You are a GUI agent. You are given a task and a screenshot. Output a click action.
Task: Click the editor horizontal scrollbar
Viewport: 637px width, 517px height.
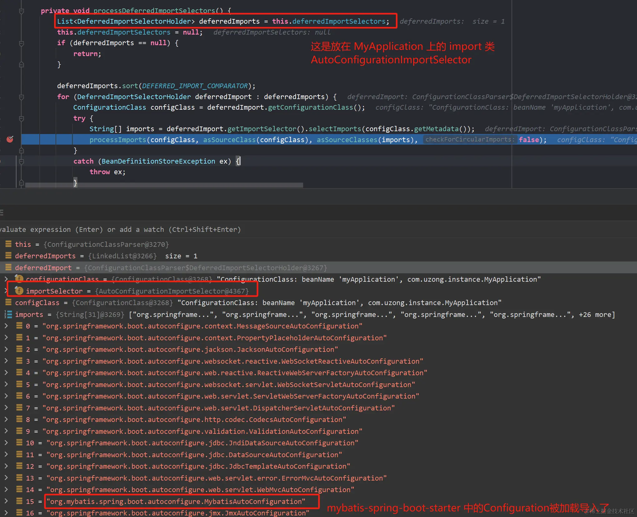(164, 185)
